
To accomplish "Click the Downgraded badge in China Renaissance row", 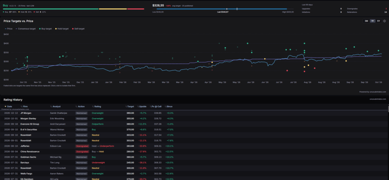I will [82, 152].
